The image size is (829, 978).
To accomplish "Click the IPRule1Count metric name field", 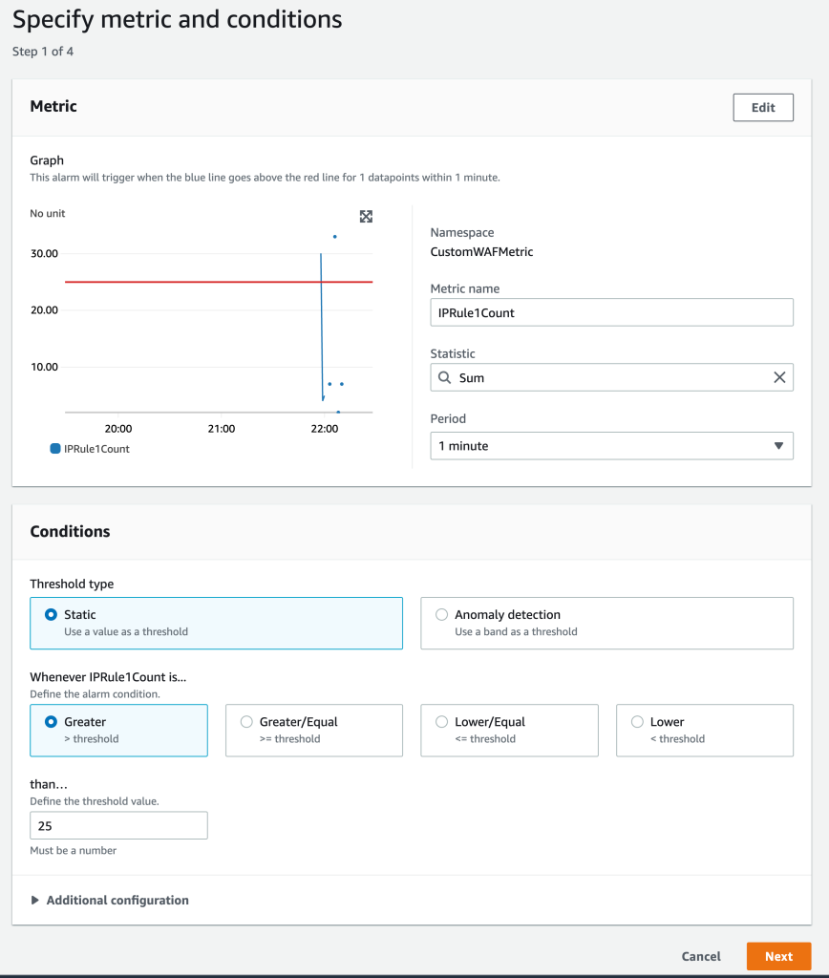I will (611, 311).
